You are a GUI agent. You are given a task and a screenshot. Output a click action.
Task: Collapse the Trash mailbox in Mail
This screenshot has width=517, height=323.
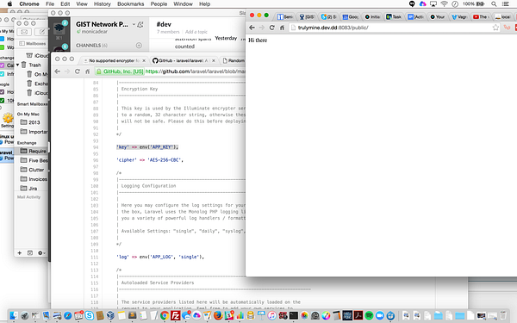pyautogui.click(x=18, y=65)
